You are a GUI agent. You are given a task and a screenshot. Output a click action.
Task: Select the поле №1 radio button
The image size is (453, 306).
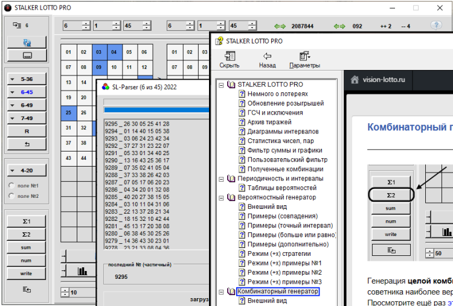click(x=12, y=185)
